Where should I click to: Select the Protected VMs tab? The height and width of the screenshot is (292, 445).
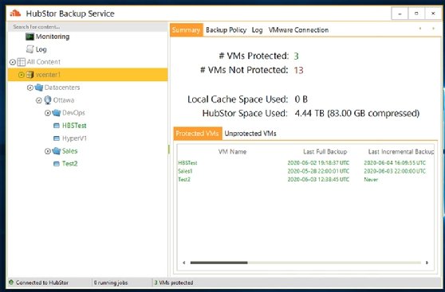tap(198, 134)
